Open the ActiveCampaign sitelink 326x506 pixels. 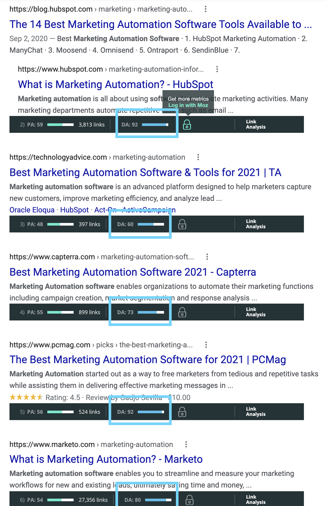tap(149, 210)
